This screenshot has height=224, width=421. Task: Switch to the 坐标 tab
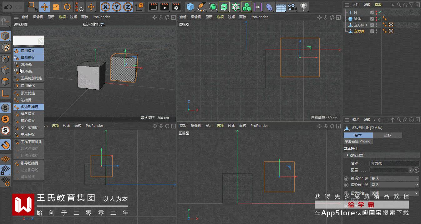[387, 135]
